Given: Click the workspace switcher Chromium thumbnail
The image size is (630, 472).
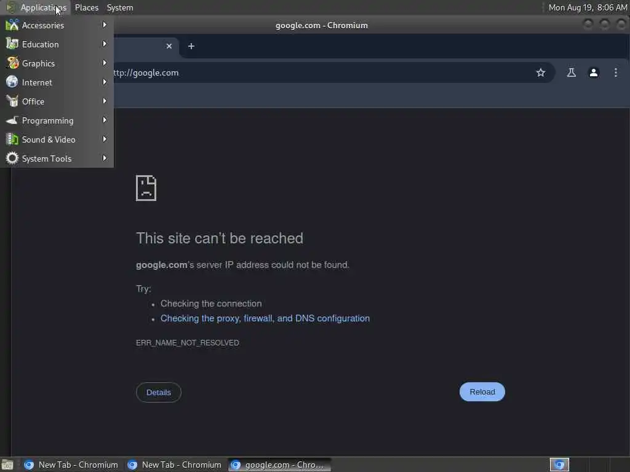Looking at the screenshot, I should tap(559, 465).
